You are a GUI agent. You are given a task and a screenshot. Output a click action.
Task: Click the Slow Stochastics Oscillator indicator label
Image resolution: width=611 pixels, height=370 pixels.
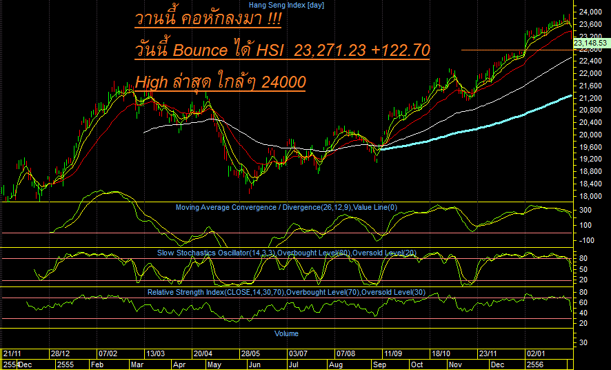(x=287, y=253)
